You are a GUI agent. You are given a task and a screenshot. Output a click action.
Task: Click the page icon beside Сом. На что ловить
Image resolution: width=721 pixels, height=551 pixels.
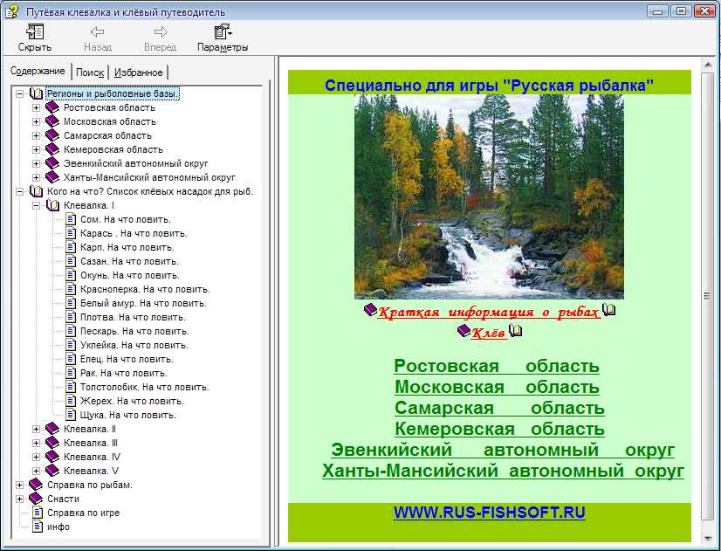coord(71,219)
